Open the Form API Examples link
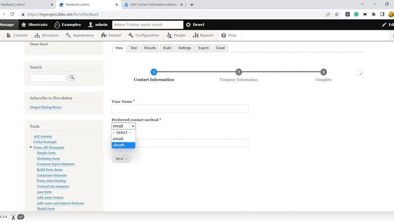The image size is (394, 222). (49, 147)
